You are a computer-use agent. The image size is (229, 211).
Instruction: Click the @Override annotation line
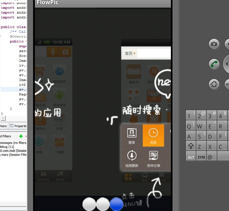(x=18, y=37)
